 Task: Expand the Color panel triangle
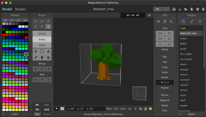pos(4,114)
